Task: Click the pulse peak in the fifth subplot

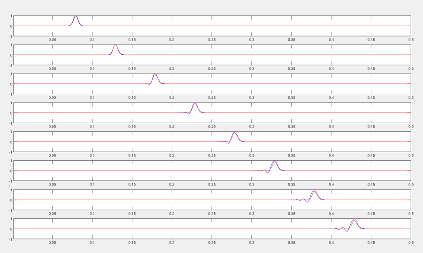Action: pos(235,133)
